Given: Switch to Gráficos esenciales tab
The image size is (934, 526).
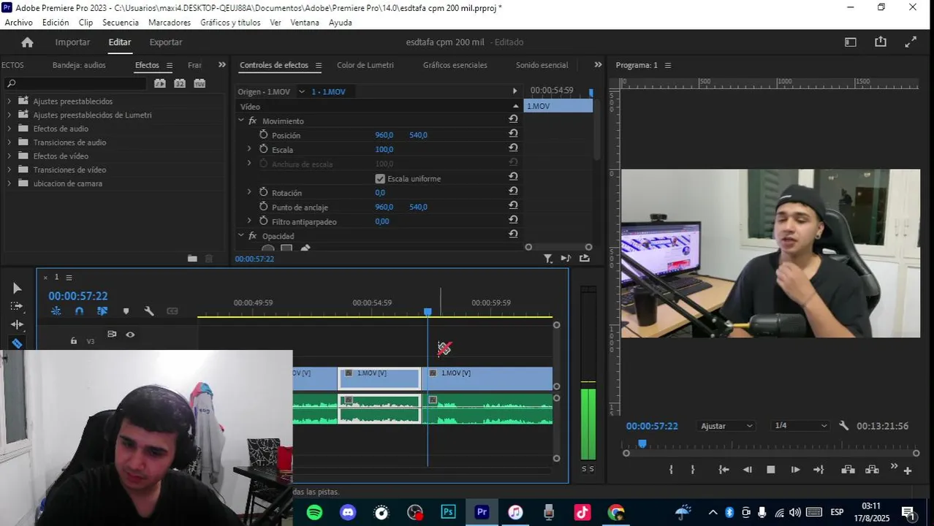Looking at the screenshot, I should tap(455, 65).
